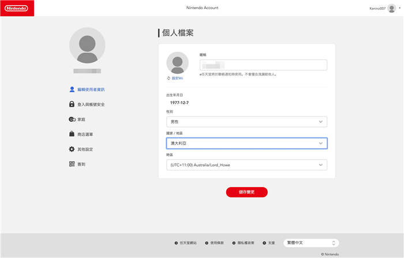
Task: Click the shopping bag icon in sidebar
Action: (72, 134)
